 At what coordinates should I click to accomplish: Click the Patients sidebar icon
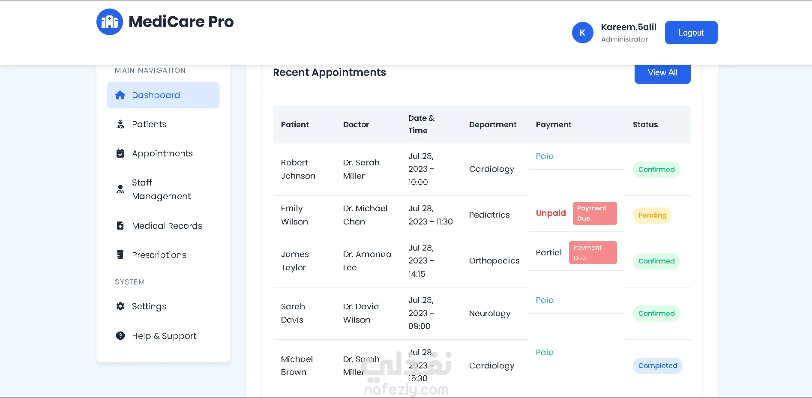click(120, 124)
